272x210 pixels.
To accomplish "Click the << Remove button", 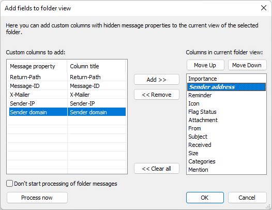I will tap(157, 95).
